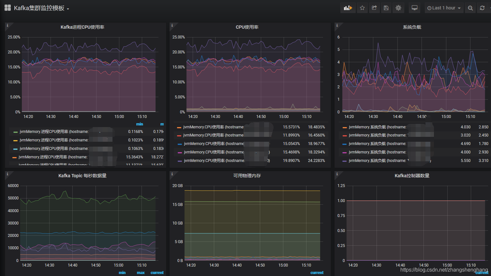Click info icon on CPU使用率 panel
491x276 pixels.
172,25
